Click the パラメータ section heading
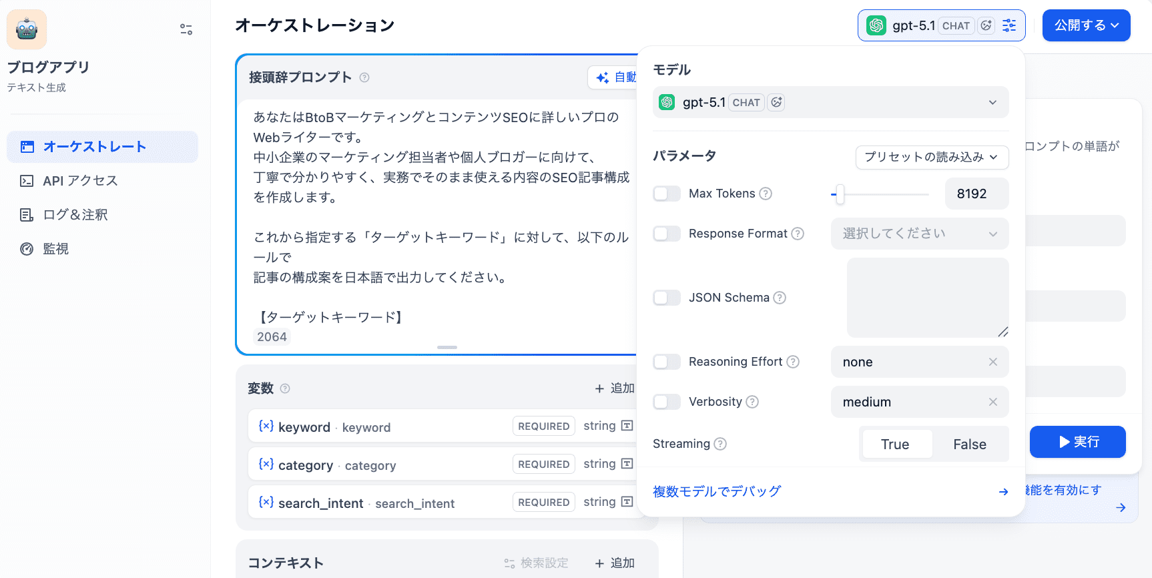 point(685,156)
